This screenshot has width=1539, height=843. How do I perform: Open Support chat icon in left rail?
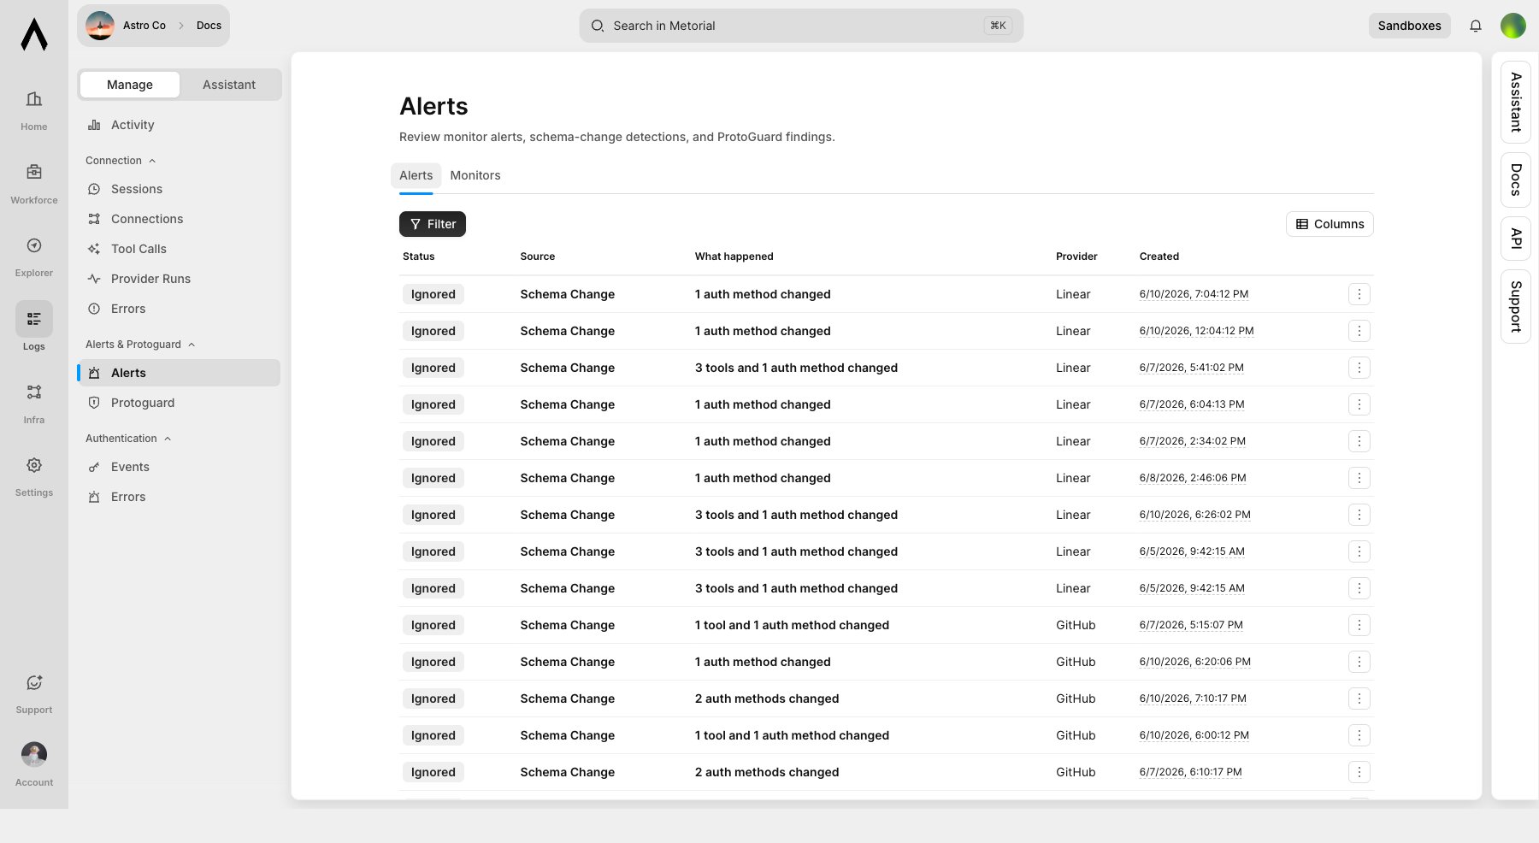[34, 682]
